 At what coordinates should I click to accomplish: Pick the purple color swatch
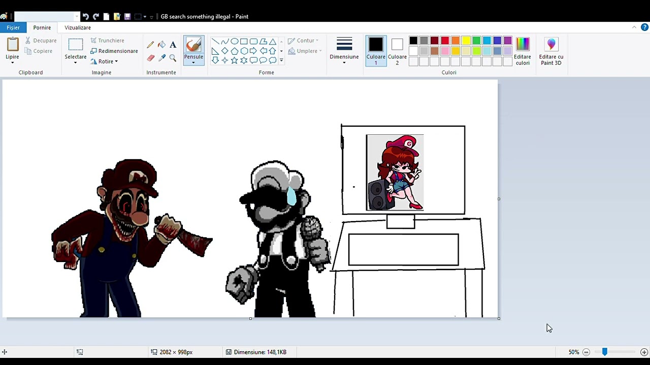(508, 41)
